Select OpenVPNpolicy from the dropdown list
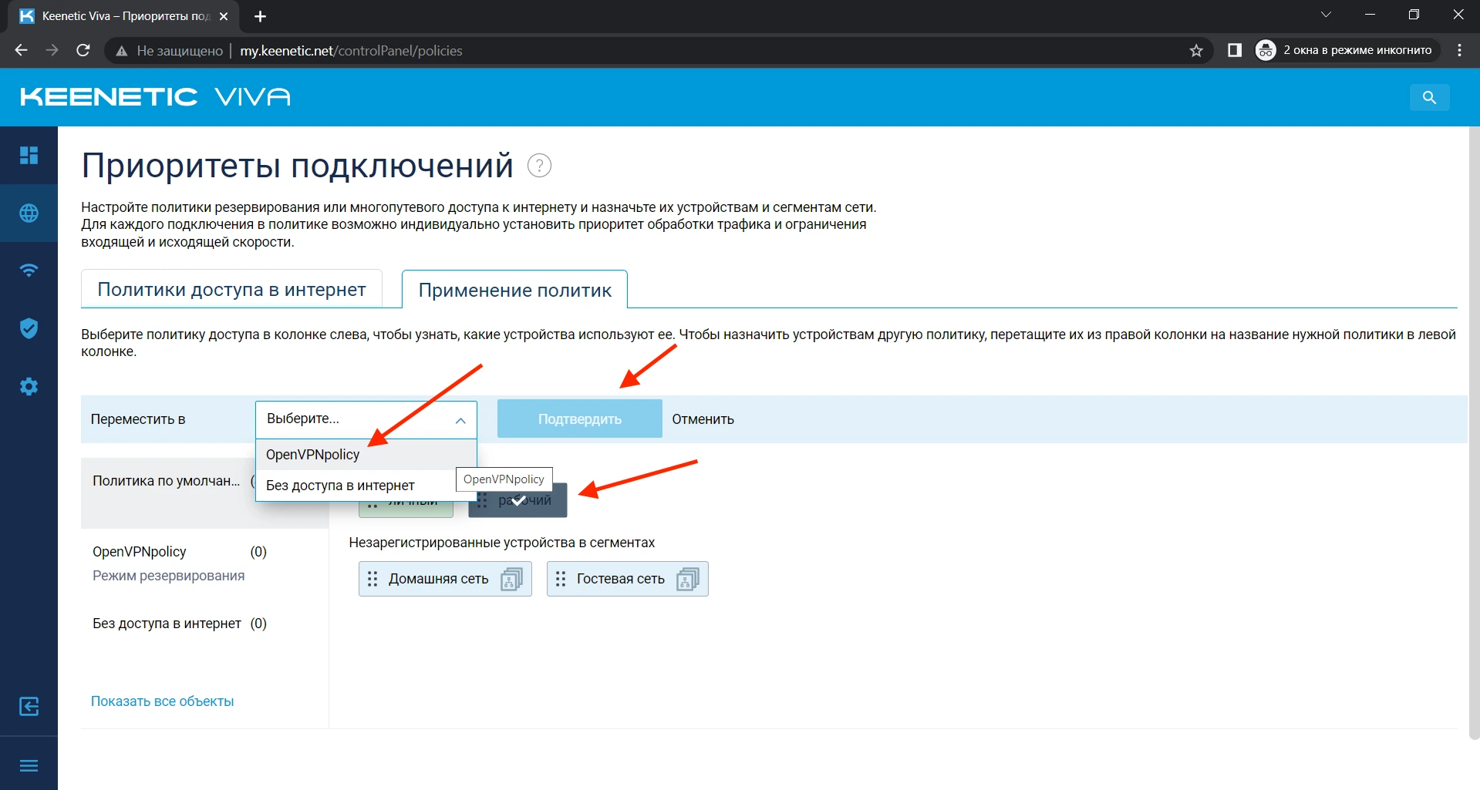Screen dimensions: 1480x790 312,454
